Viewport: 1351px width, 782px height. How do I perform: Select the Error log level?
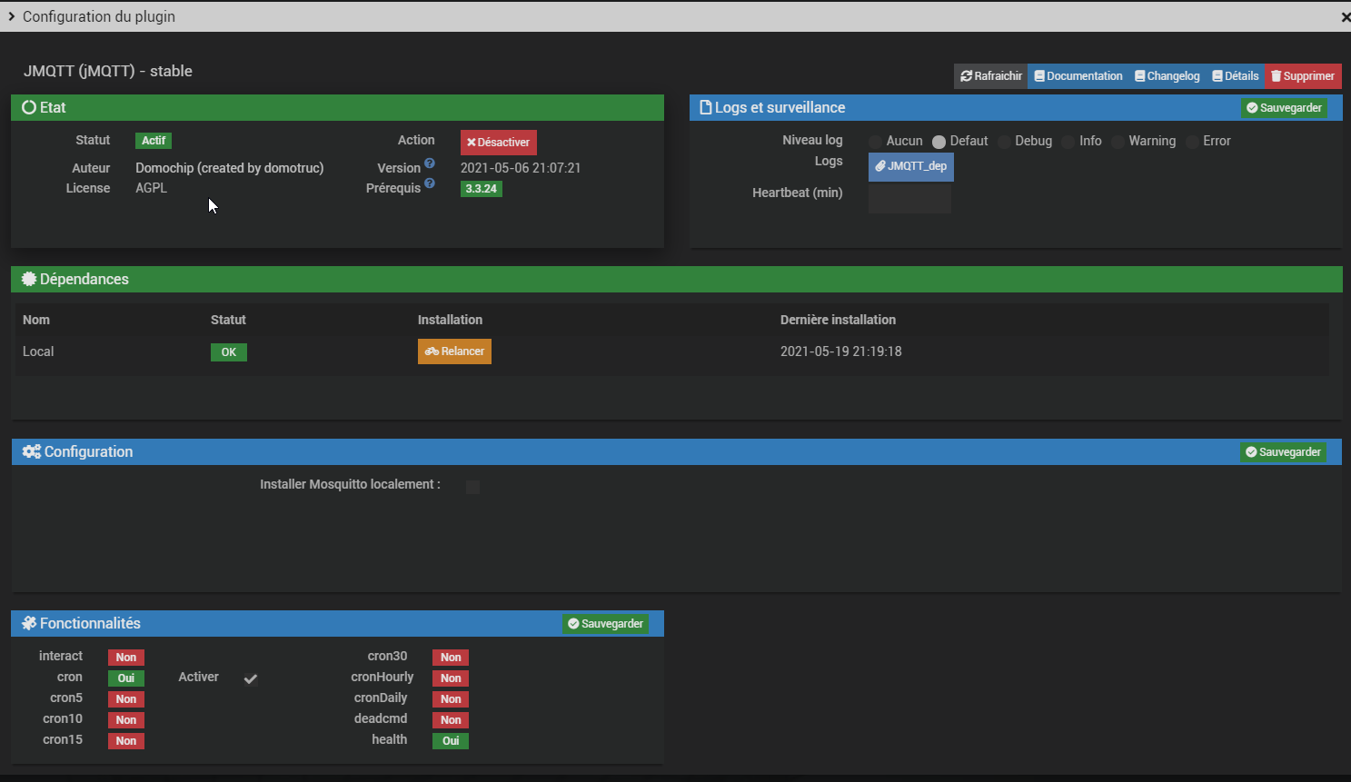pyautogui.click(x=1193, y=142)
